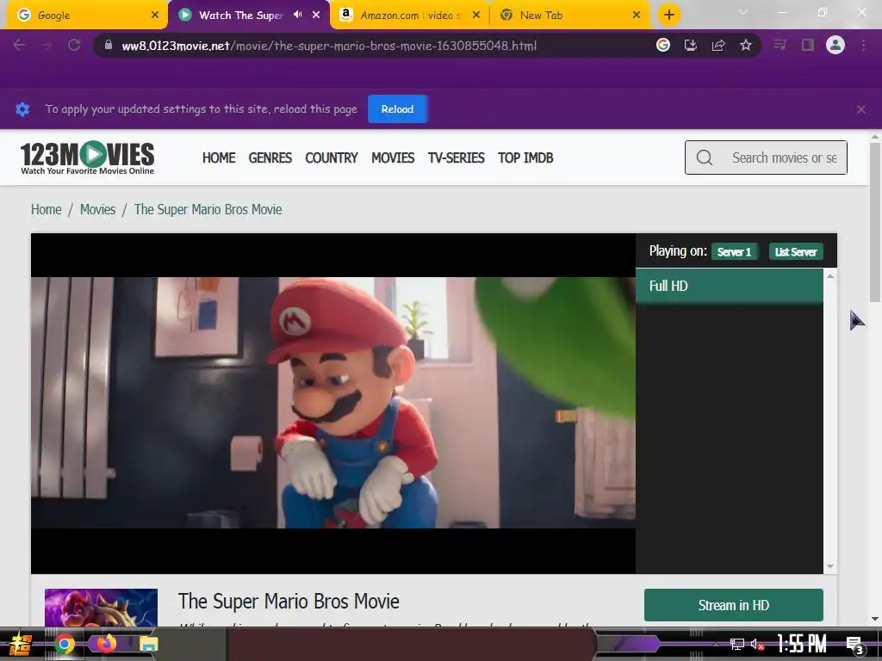Switch to the New Tab tab
The width and height of the screenshot is (882, 661).
pyautogui.click(x=571, y=15)
